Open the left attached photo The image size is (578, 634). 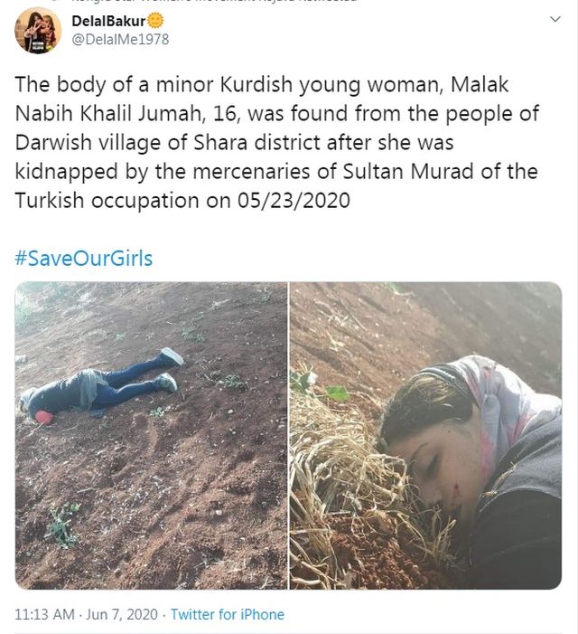coord(151,435)
